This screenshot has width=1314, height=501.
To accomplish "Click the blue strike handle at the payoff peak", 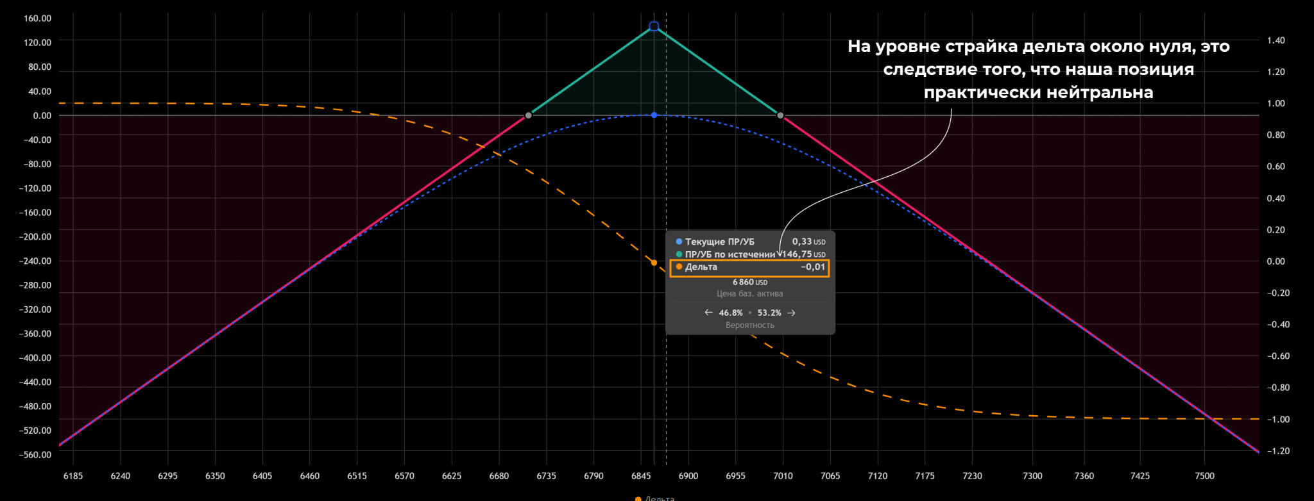I will pyautogui.click(x=654, y=26).
